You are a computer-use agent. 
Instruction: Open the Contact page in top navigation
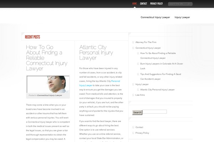[x=143, y=4]
